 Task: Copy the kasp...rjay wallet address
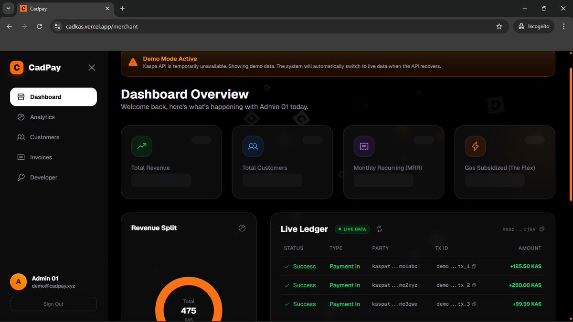pyautogui.click(x=542, y=229)
